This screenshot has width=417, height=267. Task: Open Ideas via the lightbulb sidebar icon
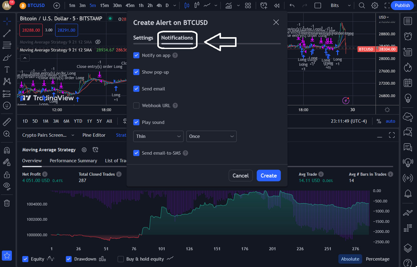point(408,98)
